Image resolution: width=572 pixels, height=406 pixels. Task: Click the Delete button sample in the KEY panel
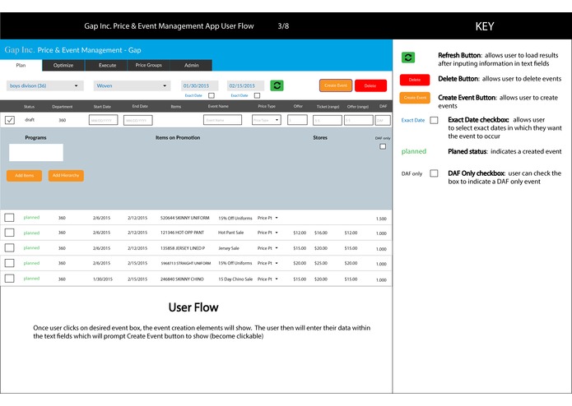(415, 80)
